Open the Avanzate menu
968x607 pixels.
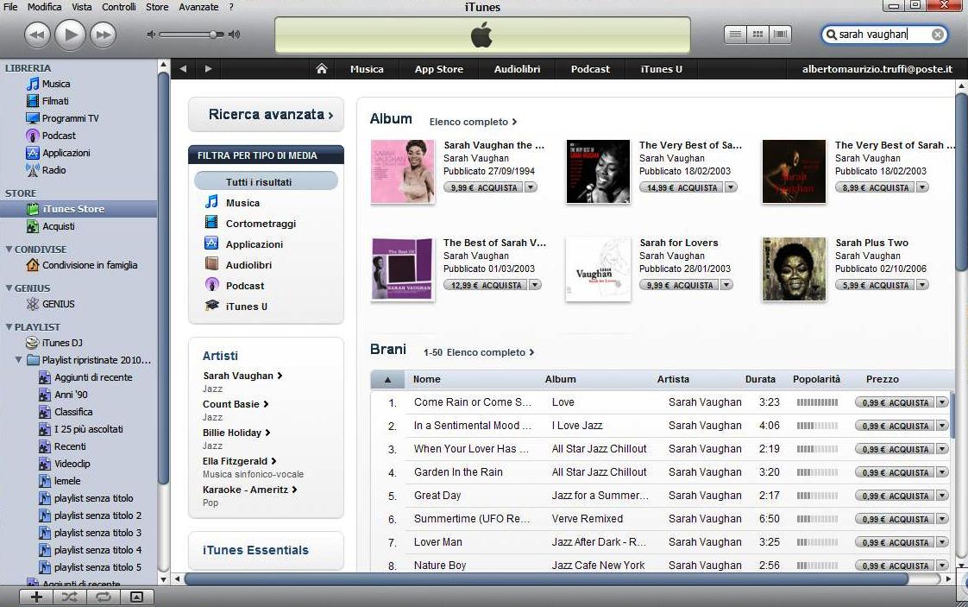pyautogui.click(x=198, y=7)
